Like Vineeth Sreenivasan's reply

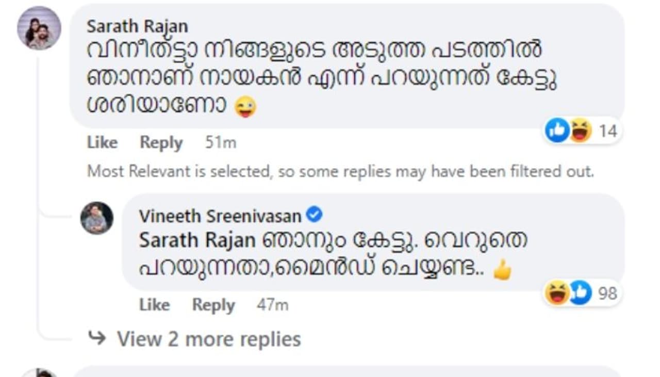point(155,305)
